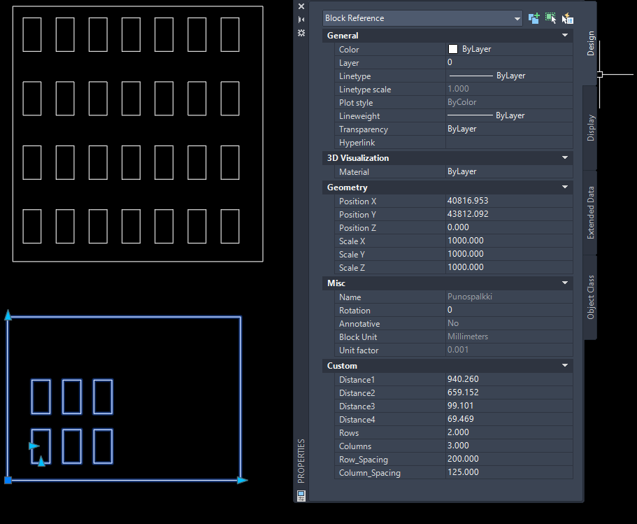Collapse the General section
This screenshot has width=637, height=524.
tap(565, 36)
